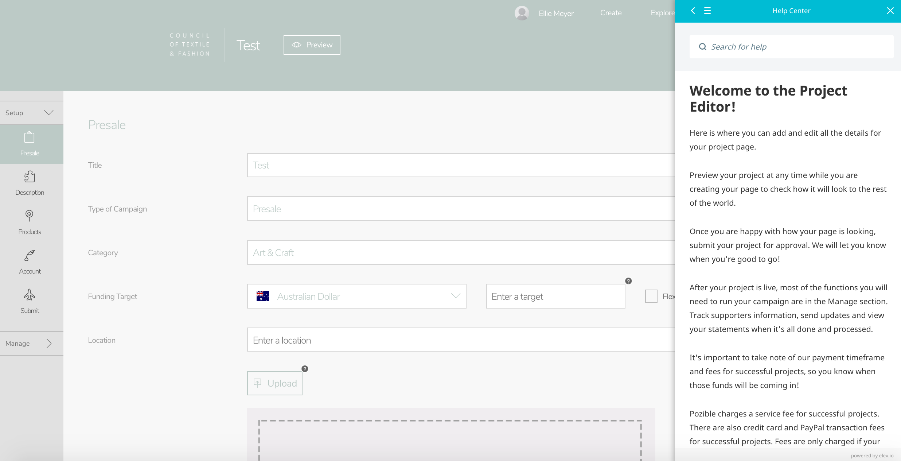Open the Australian Dollar currency dropdown
The height and width of the screenshot is (461, 901).
356,296
